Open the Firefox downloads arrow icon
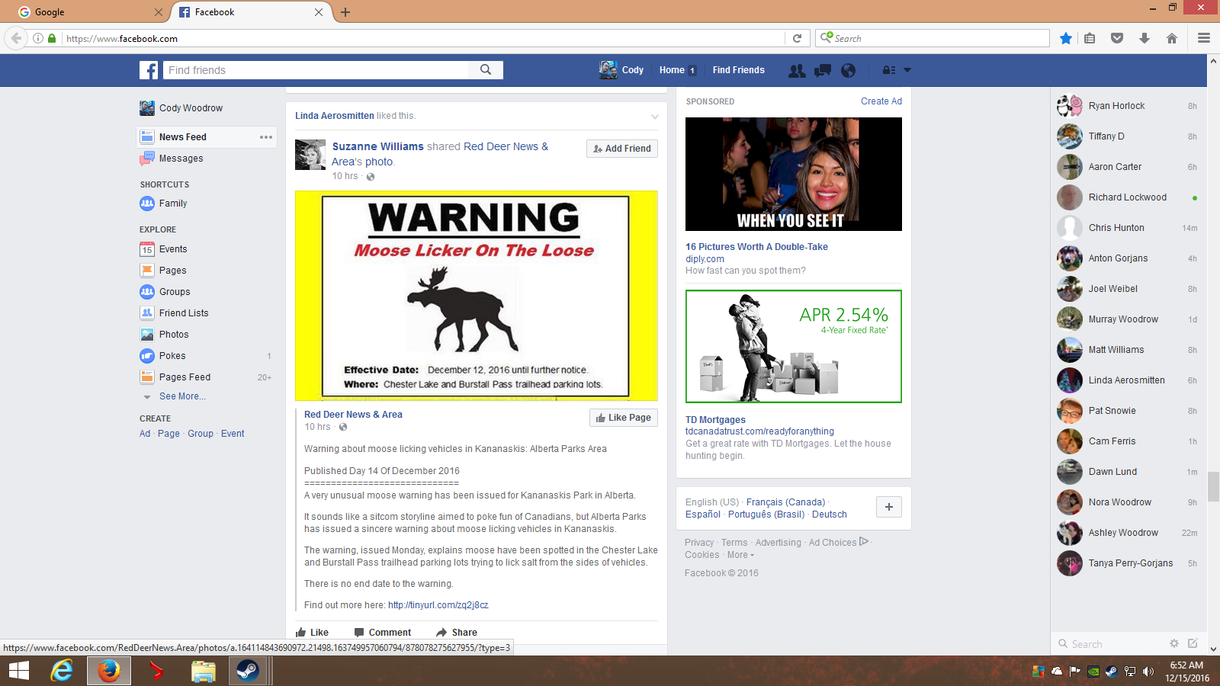Screen dimensions: 1220x686 [x=1145, y=38]
